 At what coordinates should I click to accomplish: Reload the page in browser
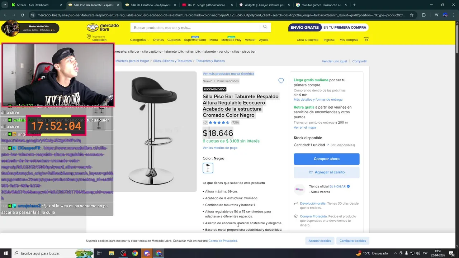click(22, 15)
